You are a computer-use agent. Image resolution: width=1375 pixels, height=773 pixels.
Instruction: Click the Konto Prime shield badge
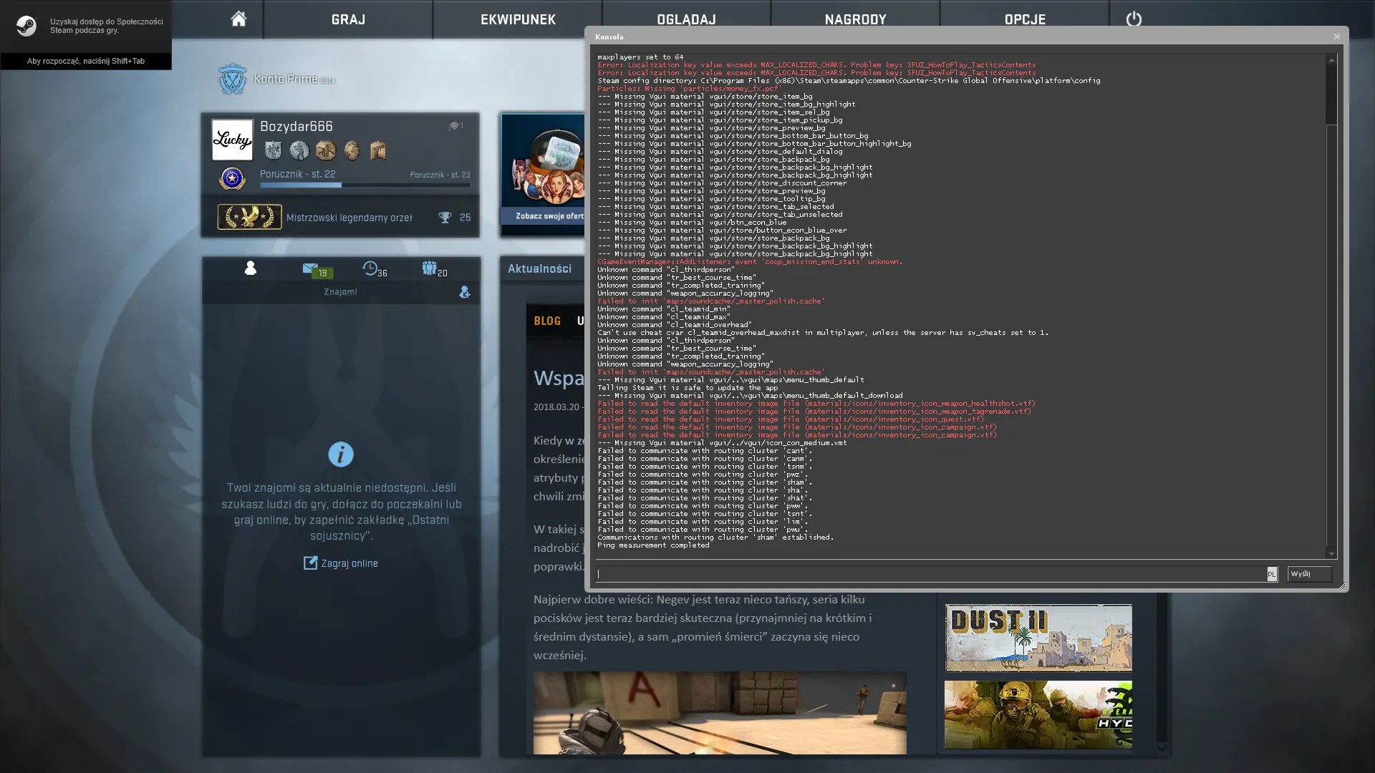coord(232,79)
